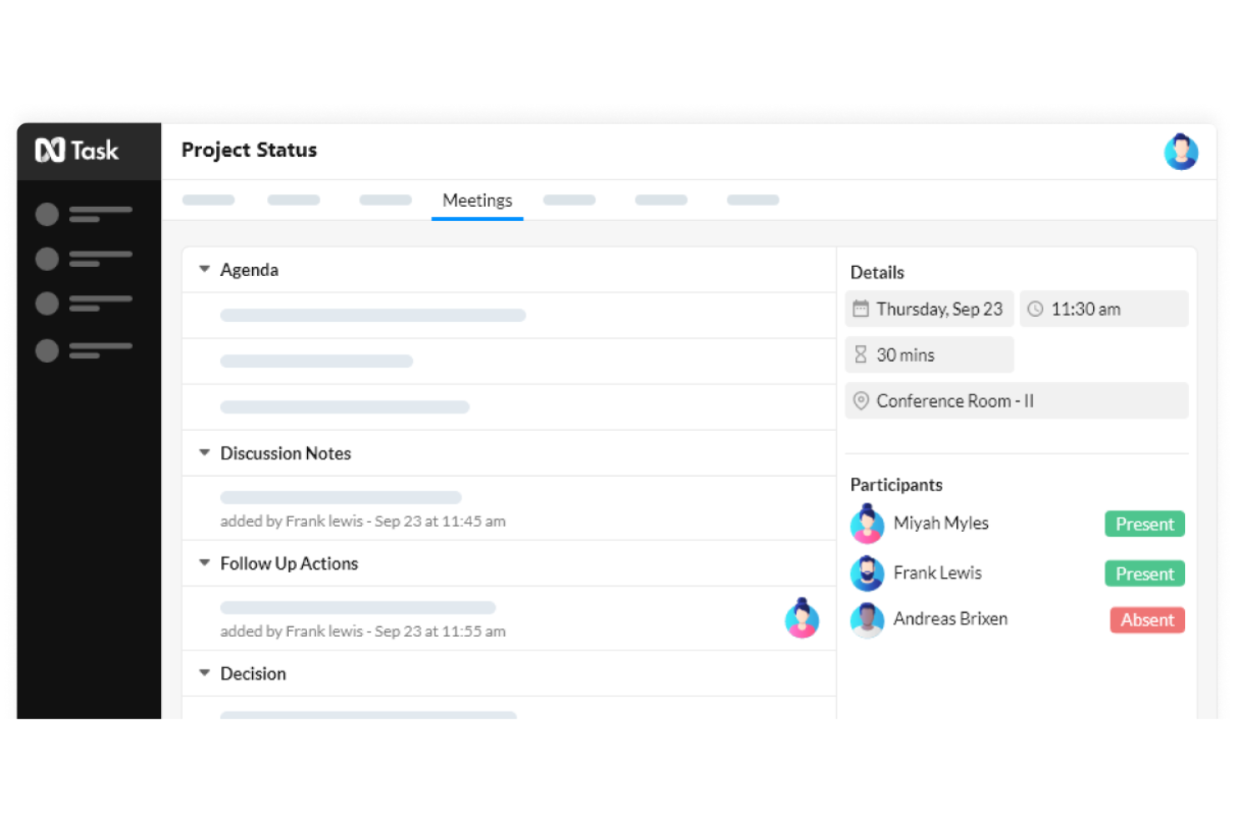Click the clock icon beside 11:30 am
This screenshot has height=823, width=1235.
(x=1035, y=309)
